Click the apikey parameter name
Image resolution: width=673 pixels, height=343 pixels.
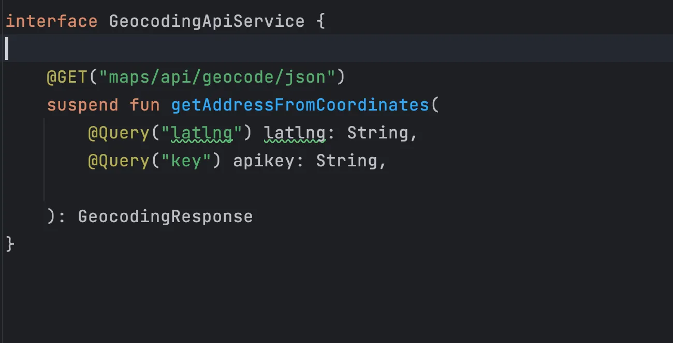pos(264,161)
